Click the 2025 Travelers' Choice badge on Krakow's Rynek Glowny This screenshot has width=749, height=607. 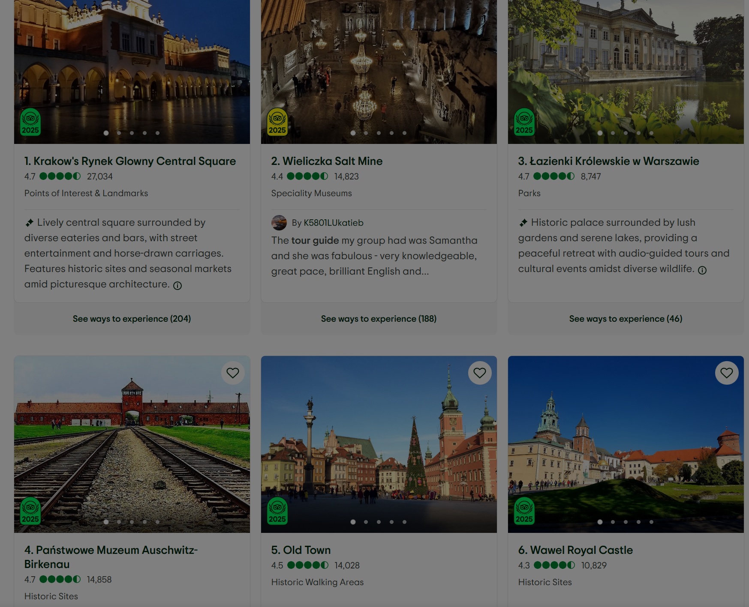tap(30, 122)
